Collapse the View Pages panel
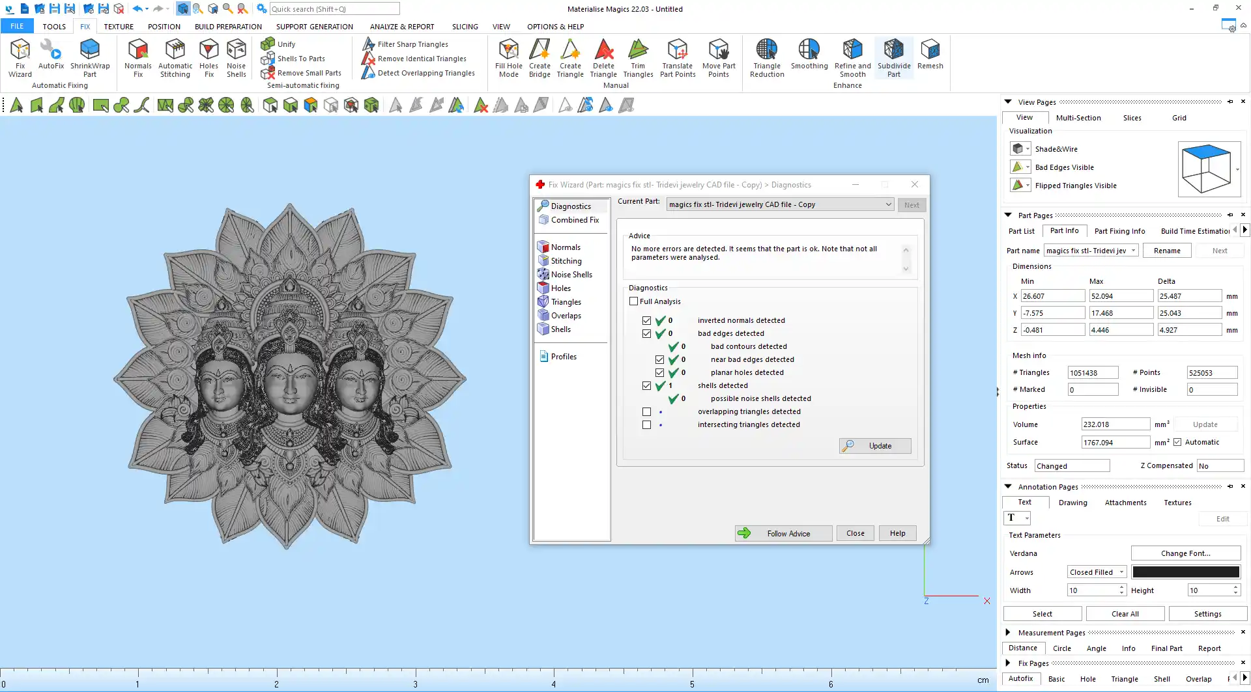The width and height of the screenshot is (1251, 692). (1008, 102)
